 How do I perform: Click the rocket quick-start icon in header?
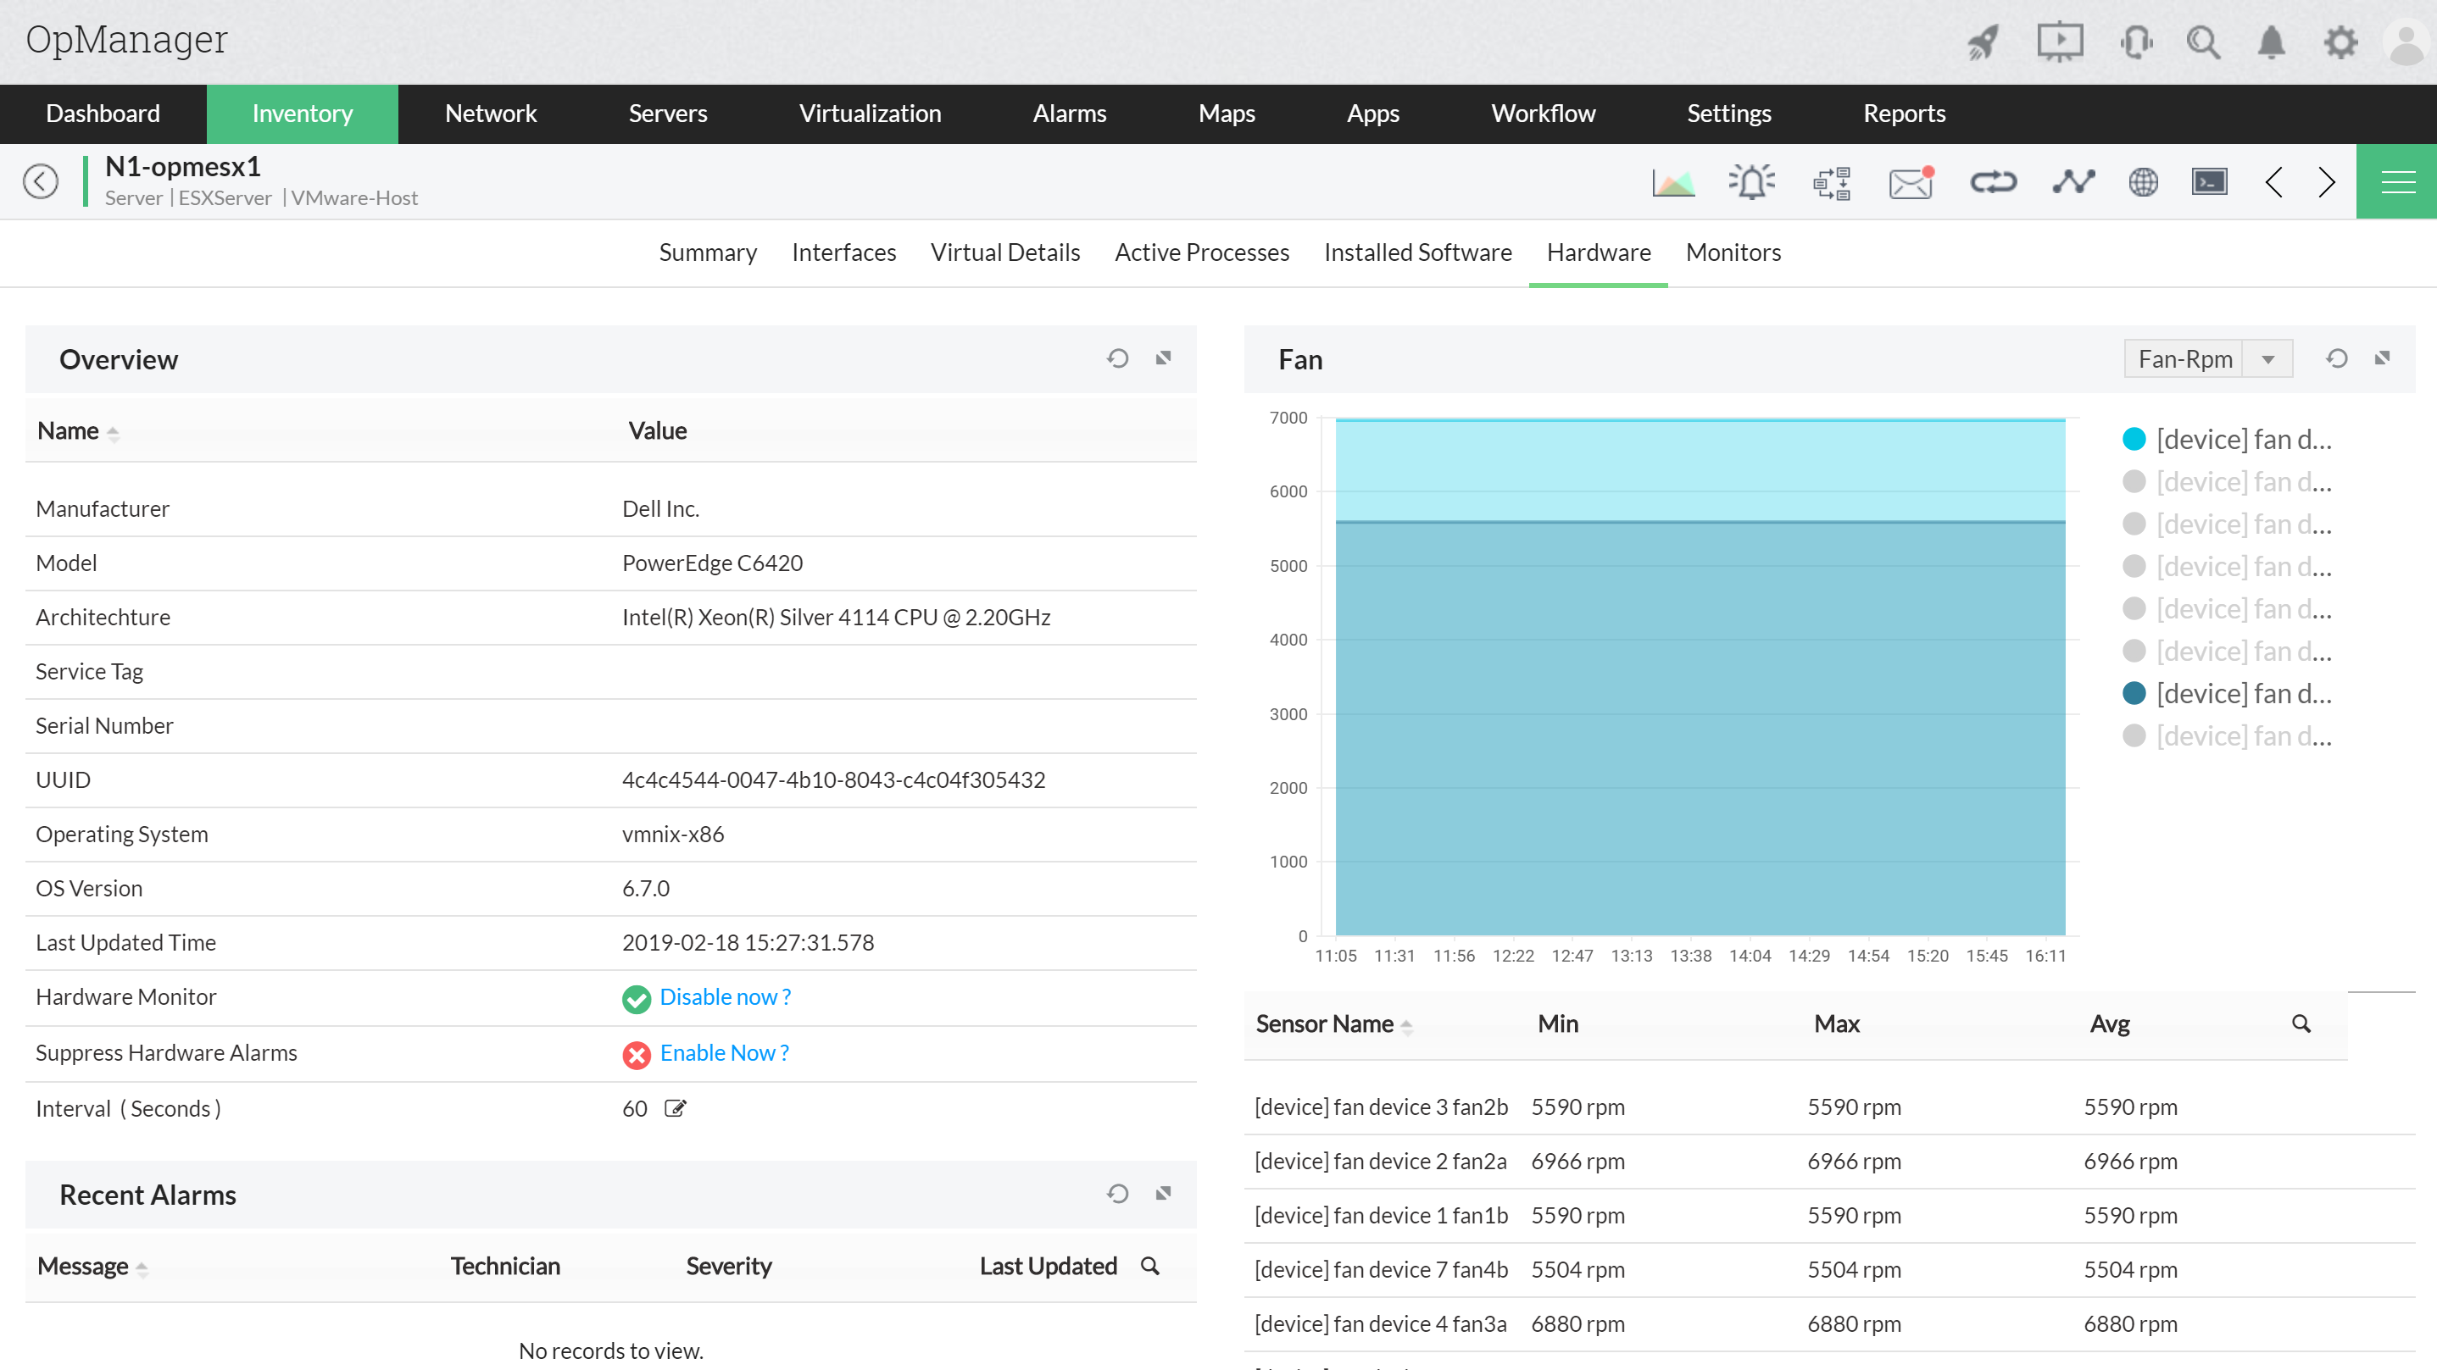(x=1984, y=42)
